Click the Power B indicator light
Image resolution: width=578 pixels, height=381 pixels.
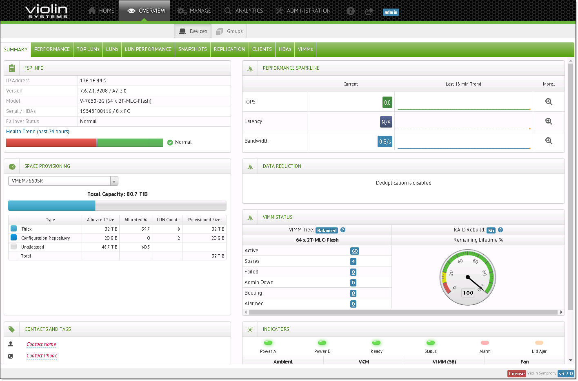(x=322, y=343)
